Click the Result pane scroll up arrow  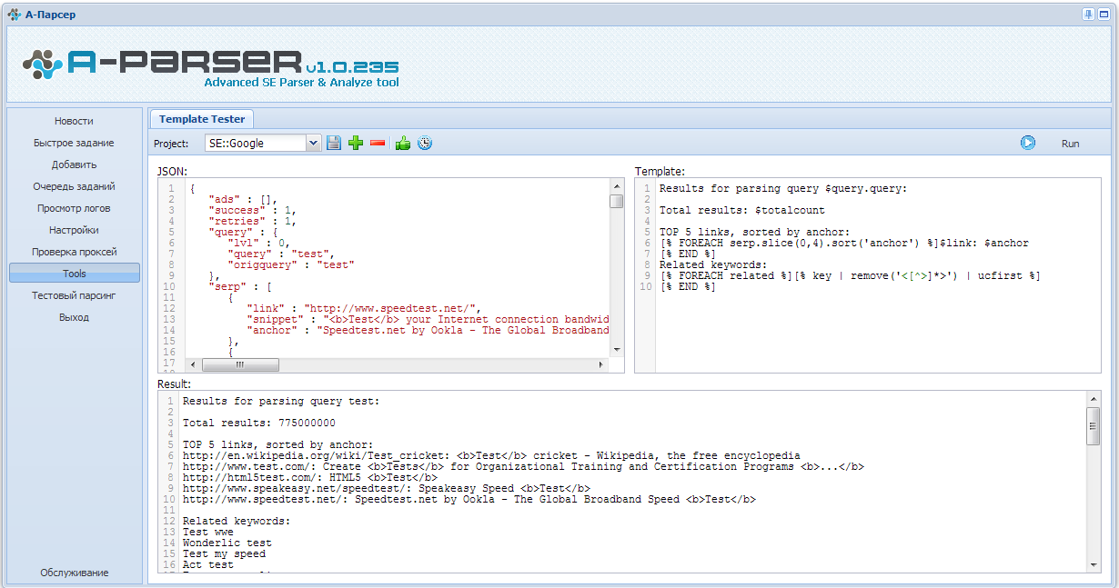click(1094, 398)
